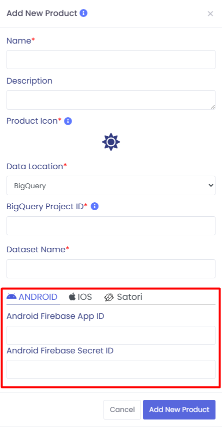Click the info icon beside BigQuery Project ID

(94, 207)
